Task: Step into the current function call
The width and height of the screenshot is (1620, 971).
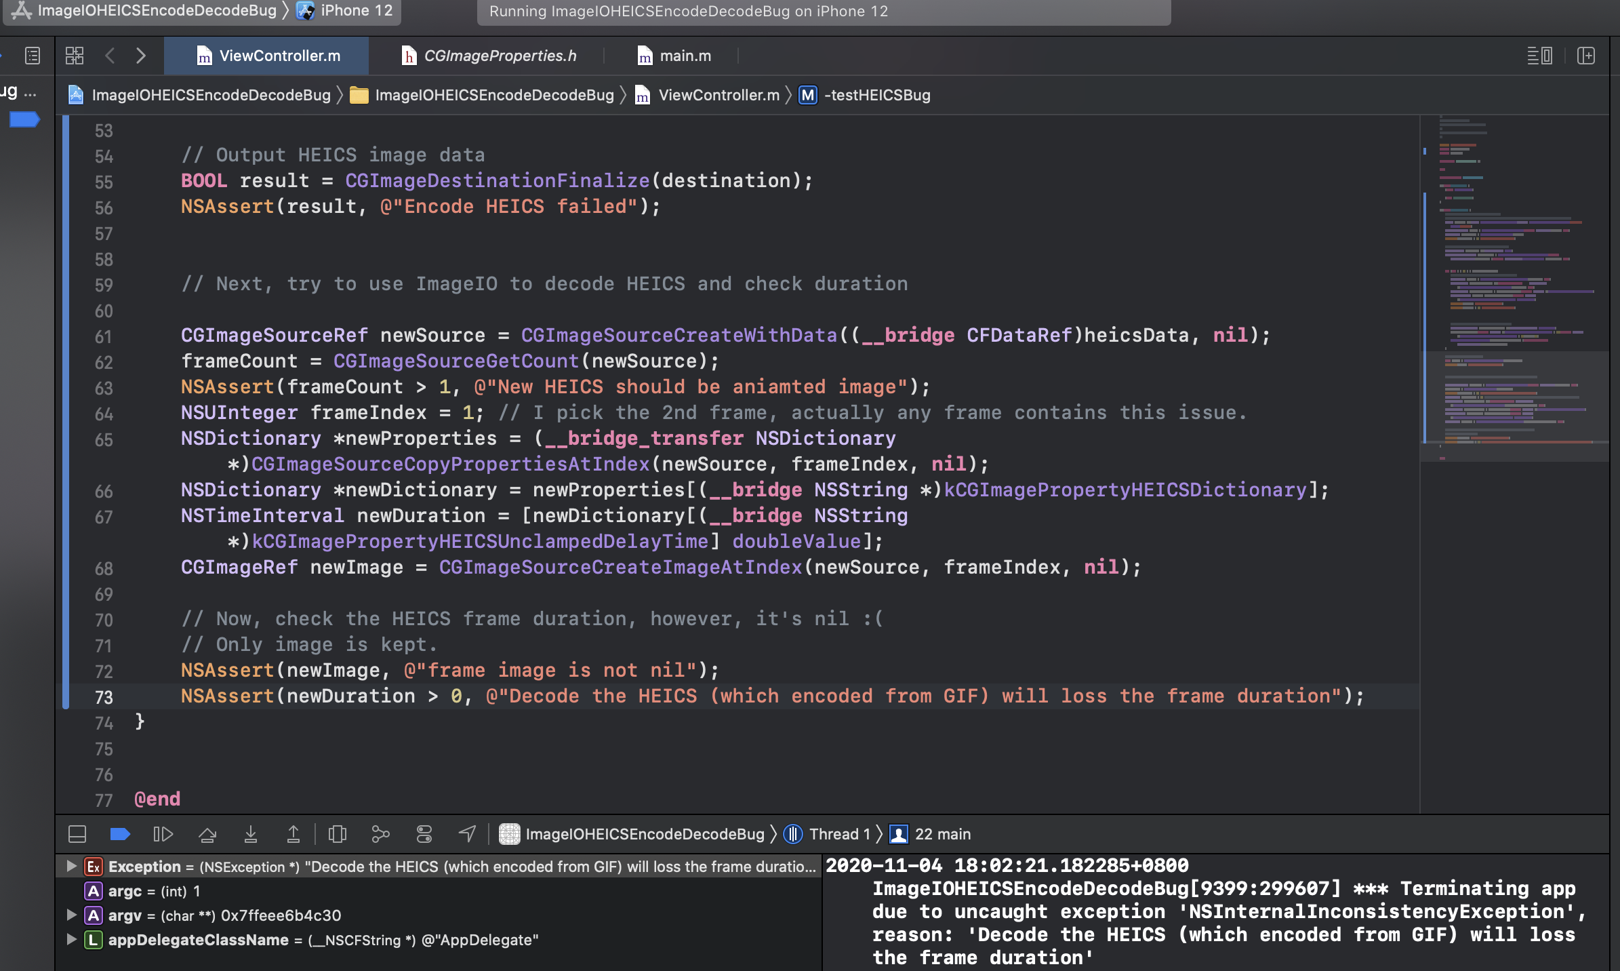Action: coord(250,833)
